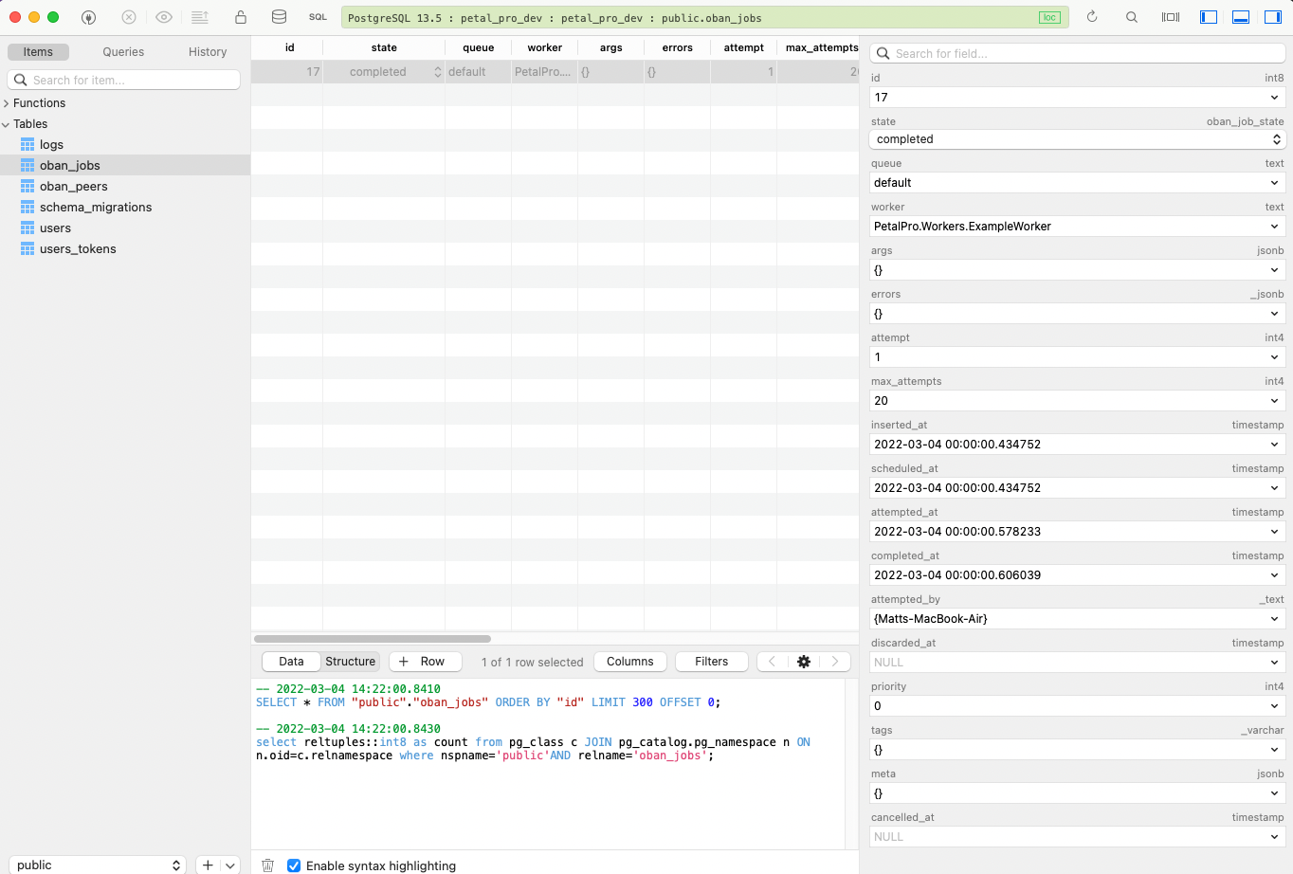Toggle the bottom console panel
1293x874 pixels.
click(x=1241, y=17)
